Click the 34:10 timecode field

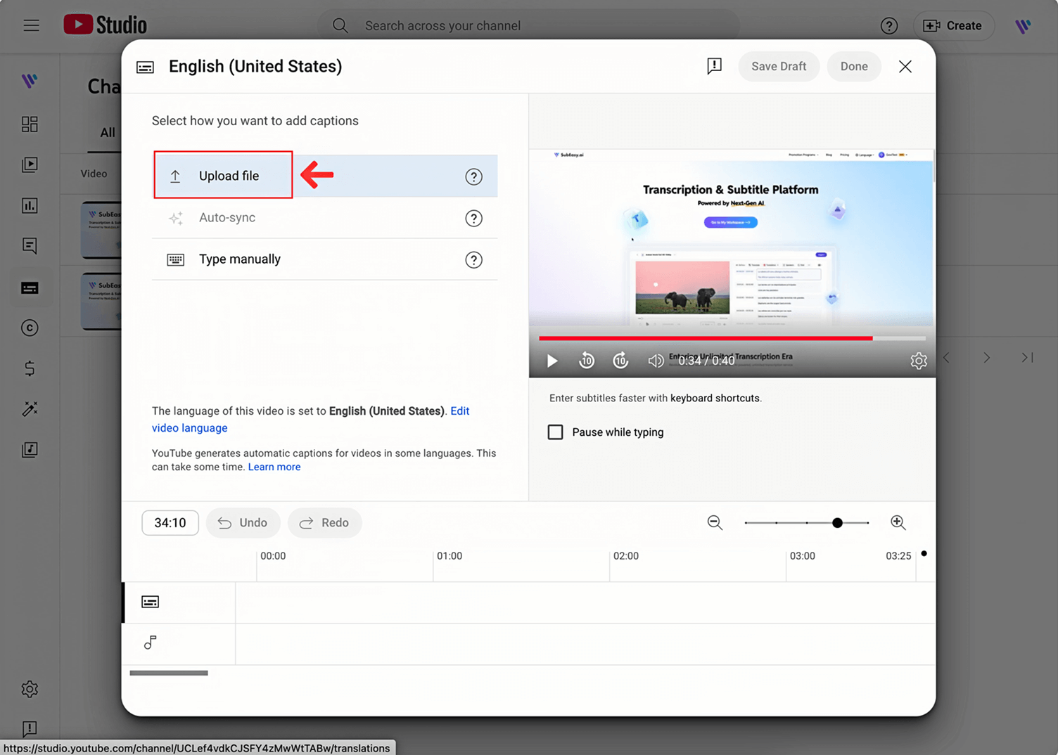(170, 522)
